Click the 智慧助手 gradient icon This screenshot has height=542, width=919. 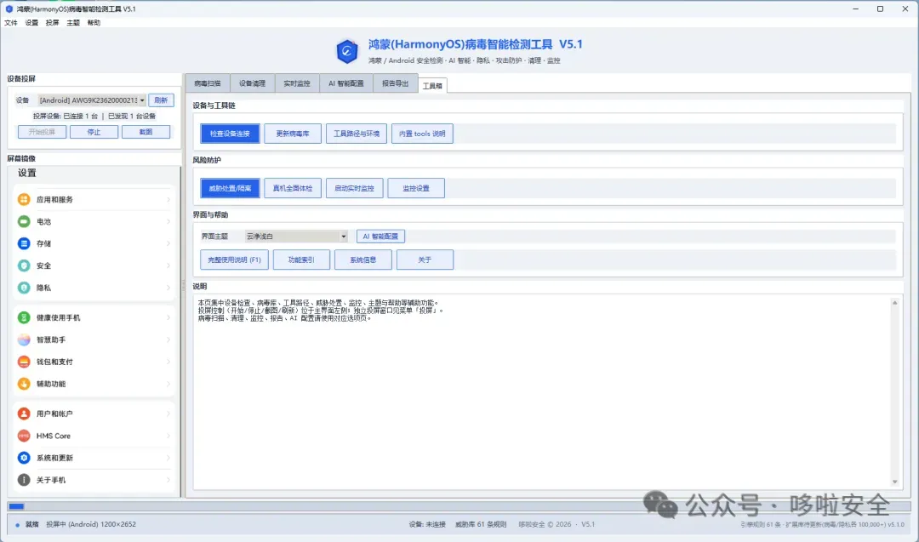(24, 339)
